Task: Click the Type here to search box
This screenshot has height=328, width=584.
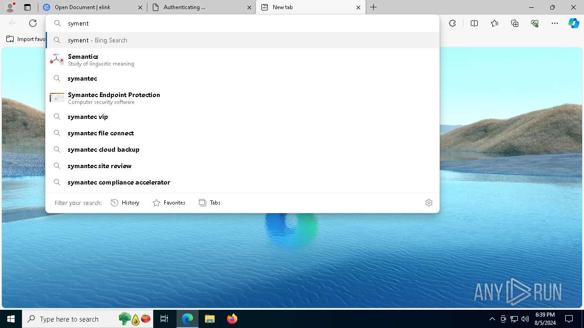Action: pyautogui.click(x=89, y=319)
